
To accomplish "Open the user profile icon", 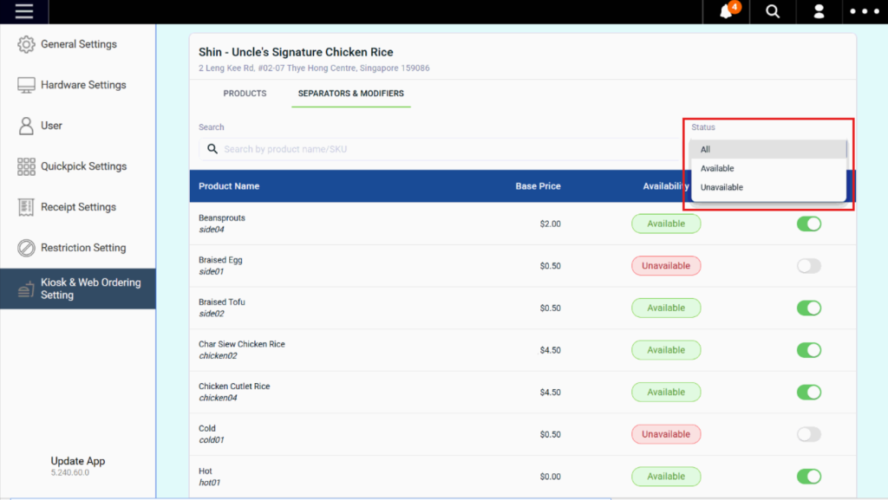I will click(819, 11).
